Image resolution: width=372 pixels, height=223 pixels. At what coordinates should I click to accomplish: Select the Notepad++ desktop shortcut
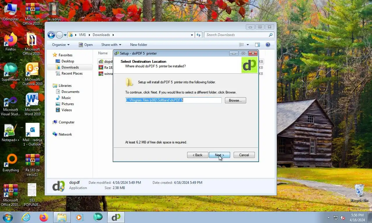[11, 133]
